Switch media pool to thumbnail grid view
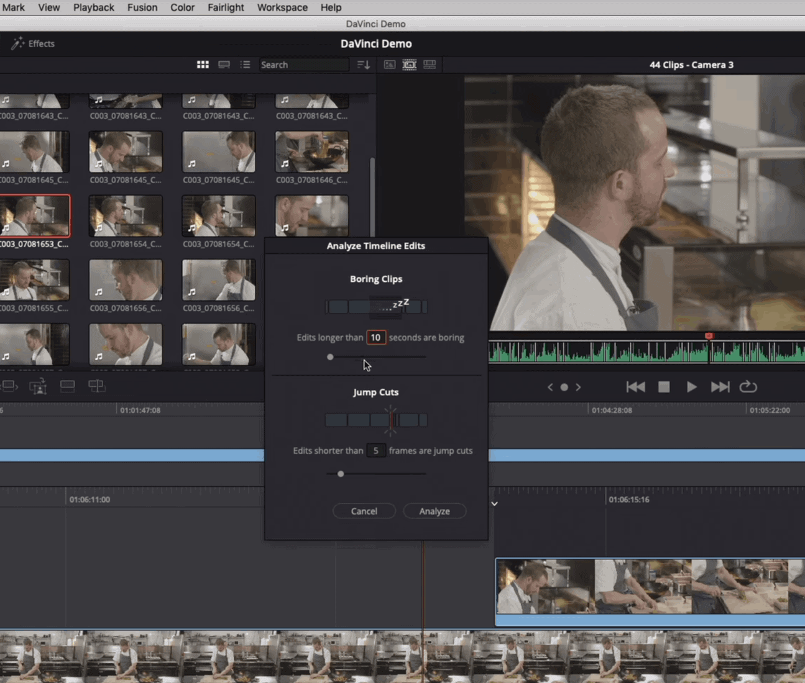This screenshot has width=805, height=683. point(203,65)
